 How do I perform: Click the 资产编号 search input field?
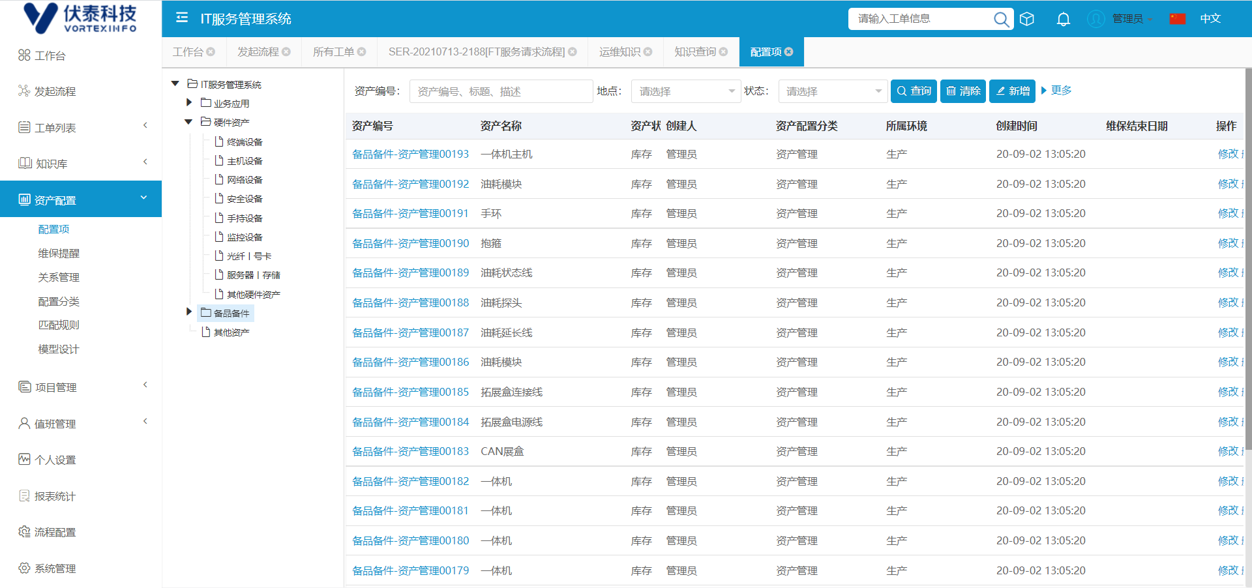tap(500, 91)
